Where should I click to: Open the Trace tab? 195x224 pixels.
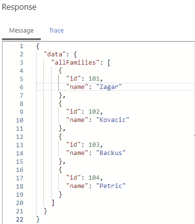click(x=56, y=31)
